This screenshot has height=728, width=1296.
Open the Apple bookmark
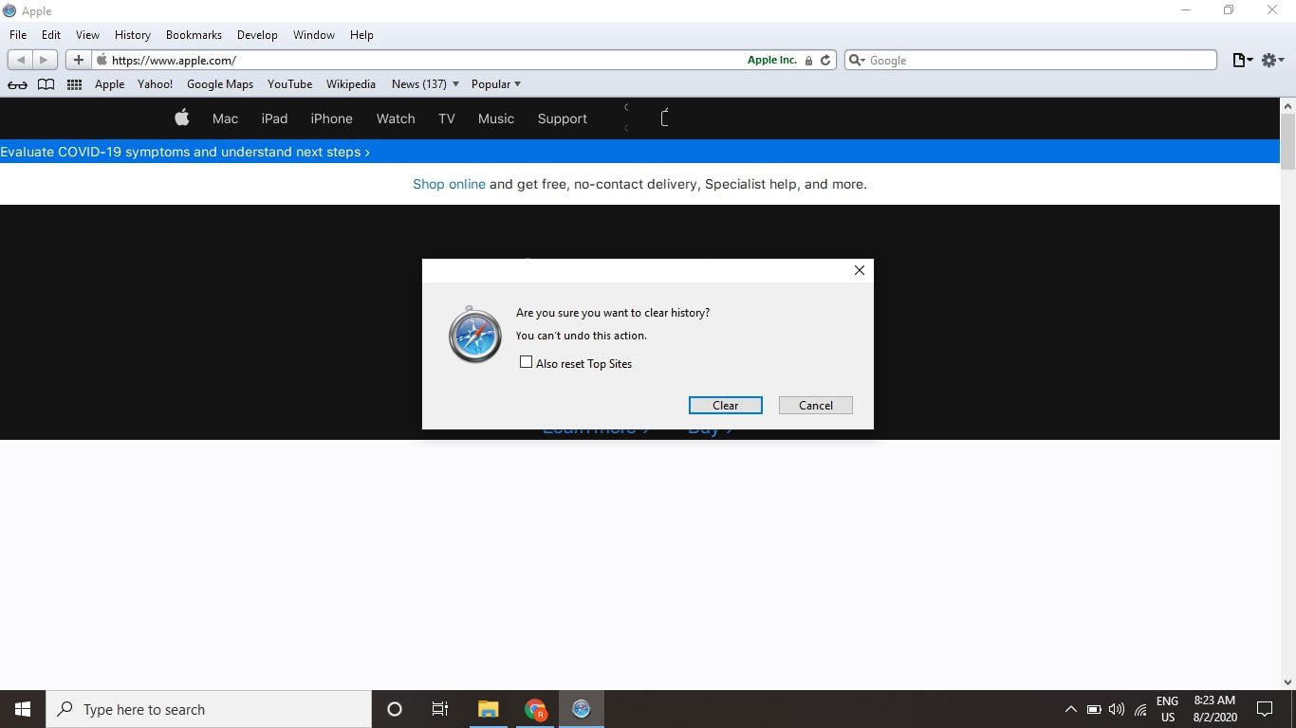[109, 84]
